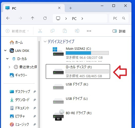Go back with the left arrow button

click(8, 18)
